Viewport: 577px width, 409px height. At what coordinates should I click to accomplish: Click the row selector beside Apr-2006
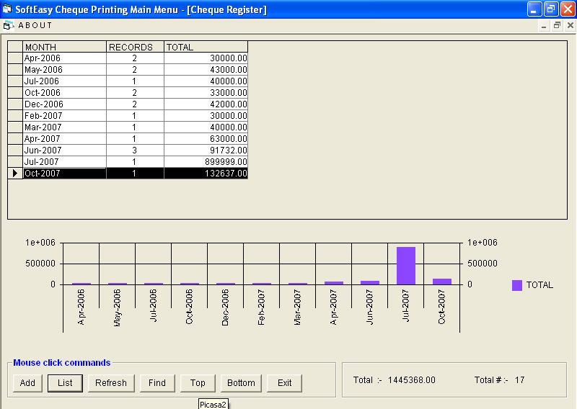pyautogui.click(x=15, y=58)
